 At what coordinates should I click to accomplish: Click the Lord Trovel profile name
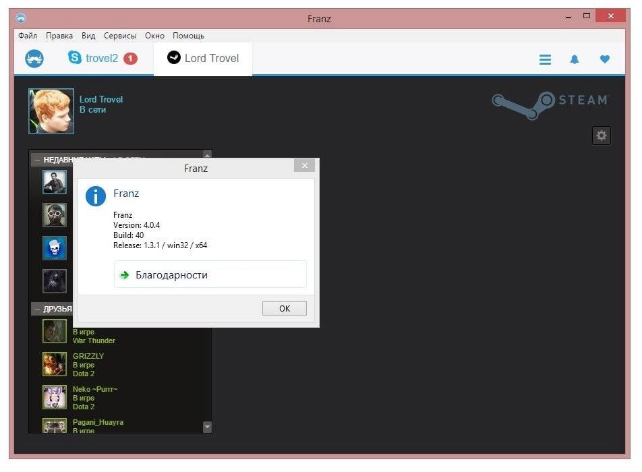pos(100,100)
